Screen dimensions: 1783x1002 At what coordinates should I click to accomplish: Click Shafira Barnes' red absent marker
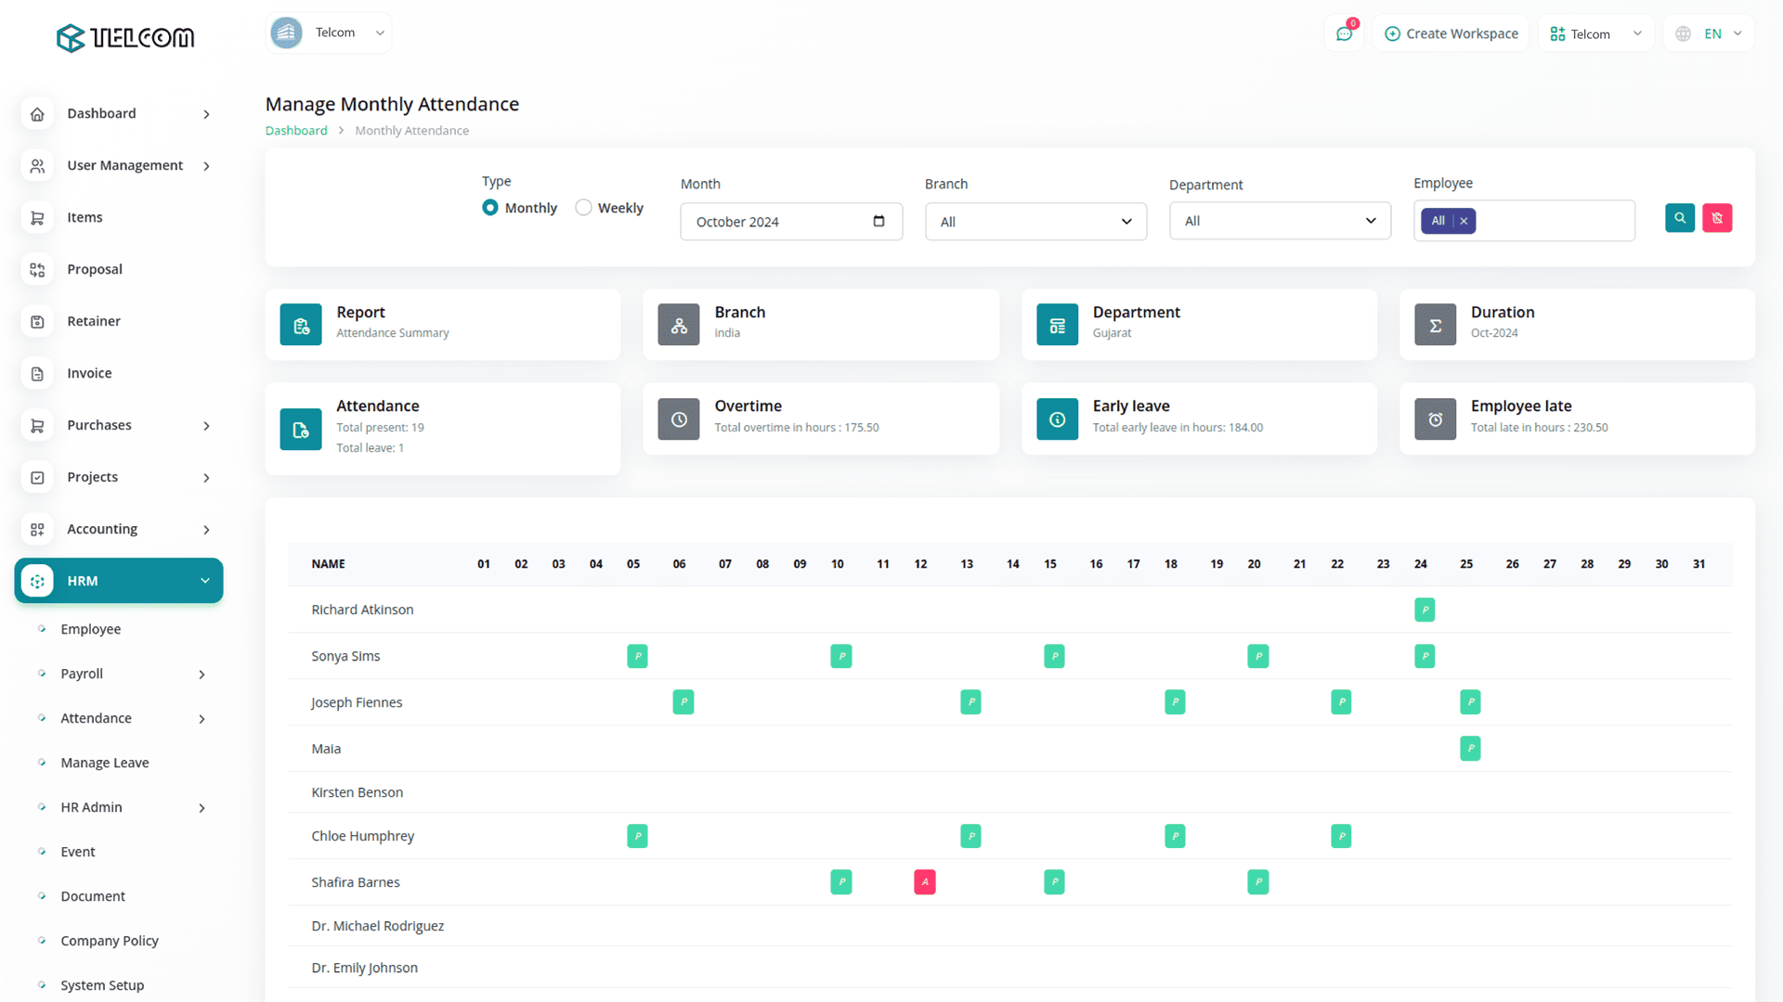[924, 882]
